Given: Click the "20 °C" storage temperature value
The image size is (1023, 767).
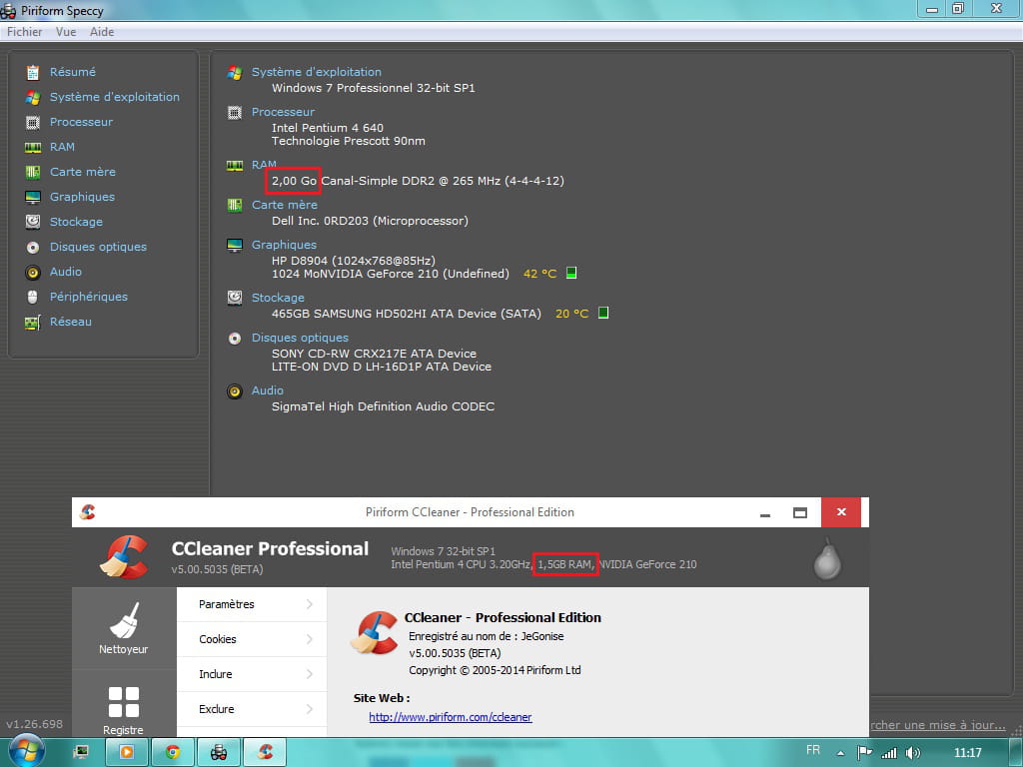Looking at the screenshot, I should click(572, 314).
